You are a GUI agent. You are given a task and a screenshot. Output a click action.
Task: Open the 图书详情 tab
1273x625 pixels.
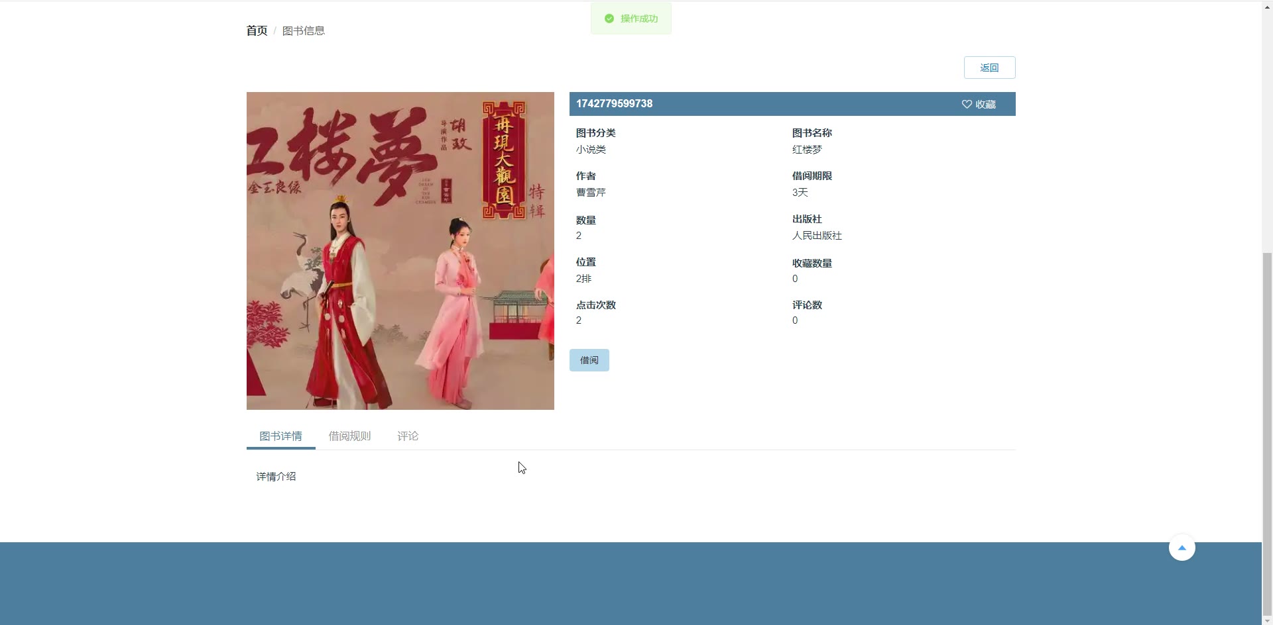pos(280,436)
